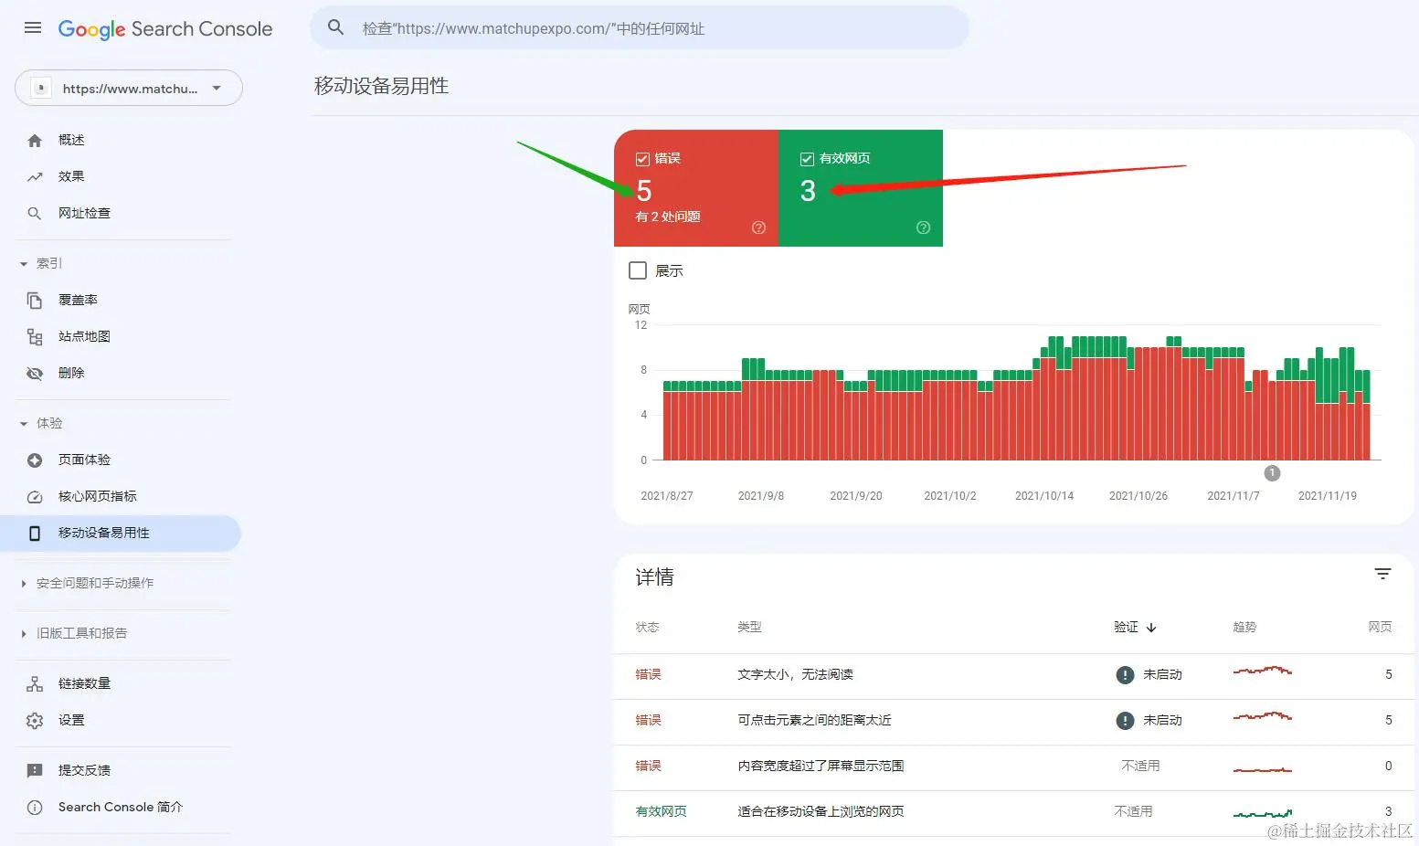This screenshot has width=1419, height=846.
Task: Open Search Console 简介 link
Action: pyautogui.click(x=120, y=807)
